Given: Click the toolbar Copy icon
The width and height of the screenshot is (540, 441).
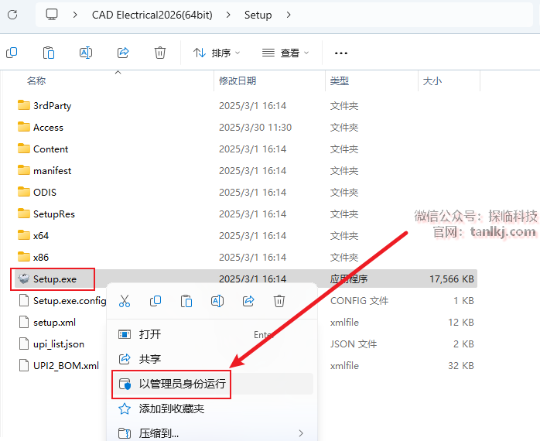Looking at the screenshot, I should [12, 53].
